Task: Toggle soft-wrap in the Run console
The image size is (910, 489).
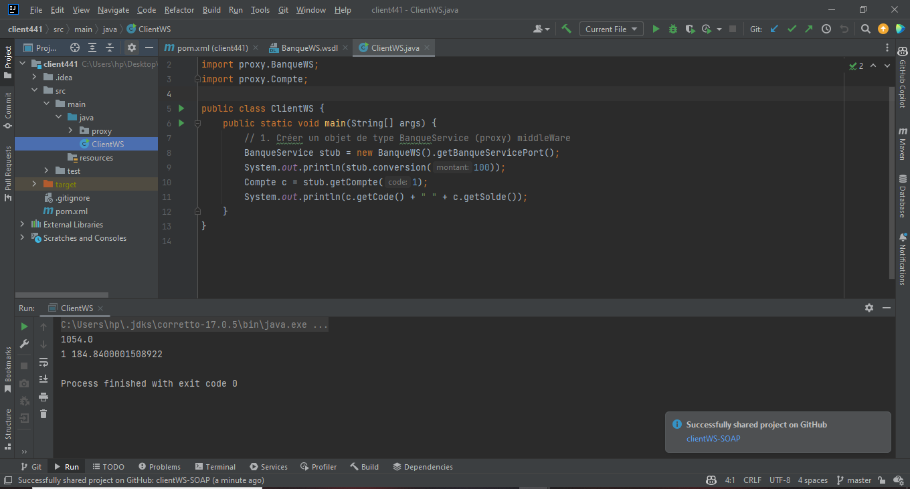Action: 43,362
